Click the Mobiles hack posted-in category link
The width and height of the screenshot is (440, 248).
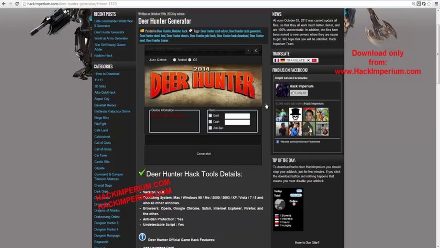tap(180, 31)
